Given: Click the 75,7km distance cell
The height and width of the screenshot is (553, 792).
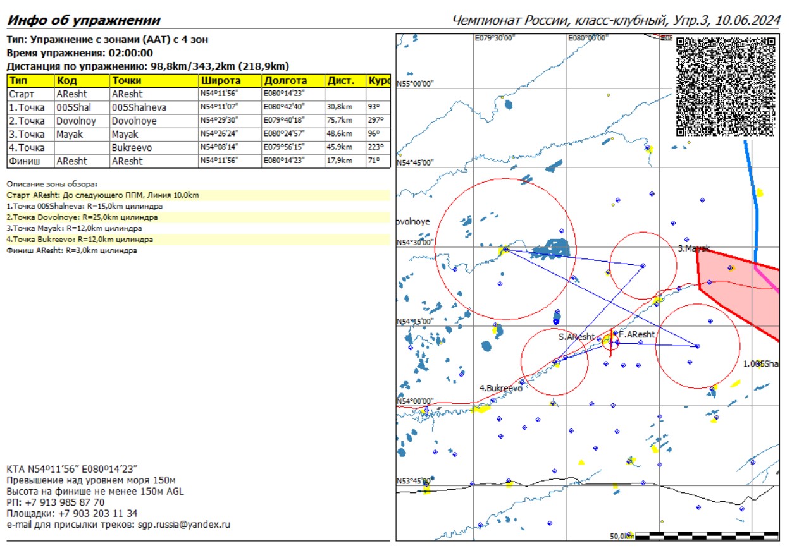Looking at the screenshot, I should (x=340, y=121).
